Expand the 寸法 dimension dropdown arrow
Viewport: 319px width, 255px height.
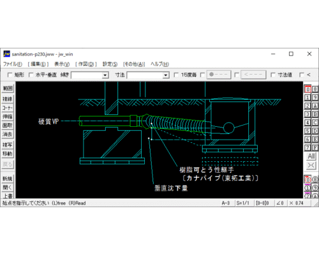tap(166, 75)
